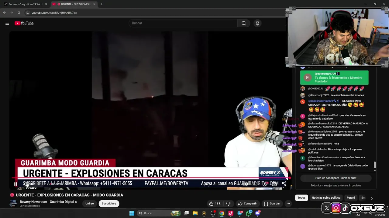This screenshot has width=389, height=218.
Task: Click @FranciscoContreras-s4e chat message
Action: coord(334,159)
